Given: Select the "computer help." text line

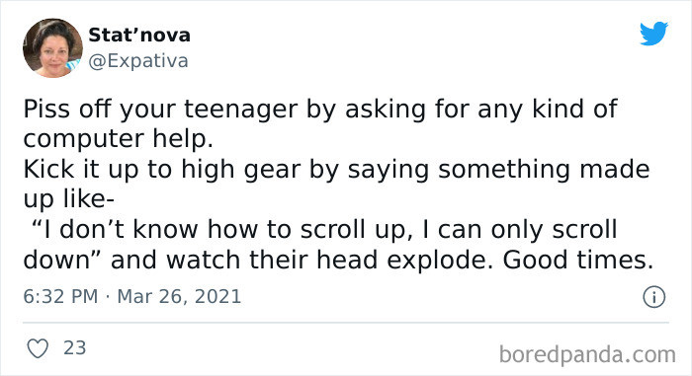Looking at the screenshot, I should [x=119, y=139].
